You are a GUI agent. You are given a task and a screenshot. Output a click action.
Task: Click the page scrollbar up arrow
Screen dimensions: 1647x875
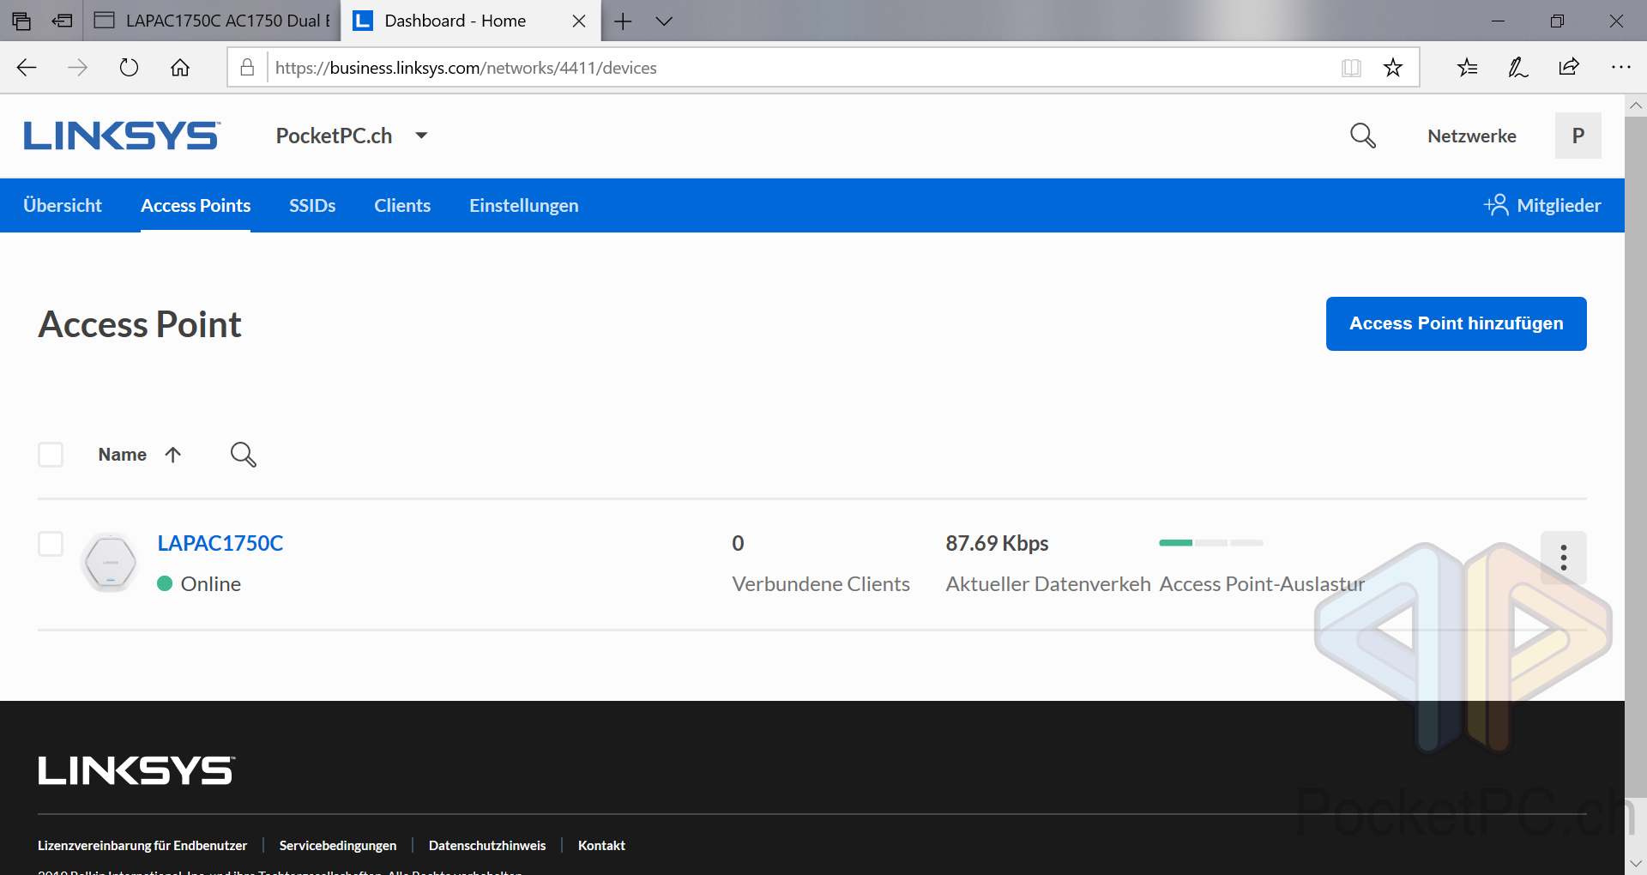[1636, 106]
